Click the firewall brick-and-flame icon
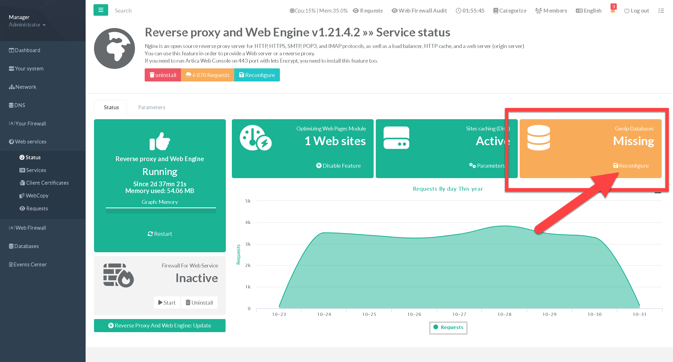This screenshot has width=673, height=362. coord(118,275)
